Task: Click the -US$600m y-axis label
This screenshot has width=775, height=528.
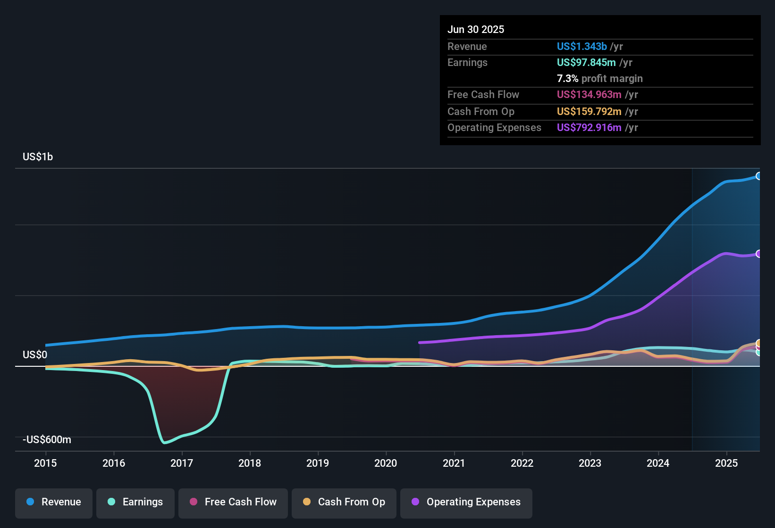Action: [47, 439]
